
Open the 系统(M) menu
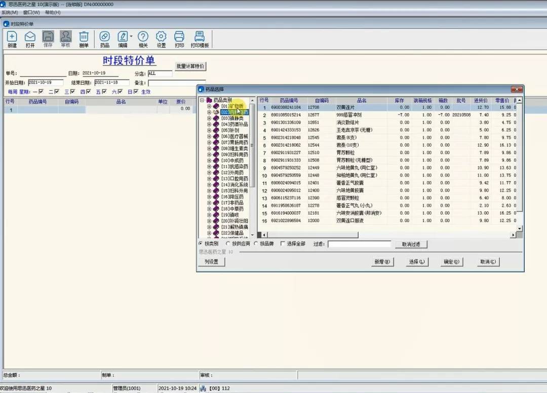[10, 13]
